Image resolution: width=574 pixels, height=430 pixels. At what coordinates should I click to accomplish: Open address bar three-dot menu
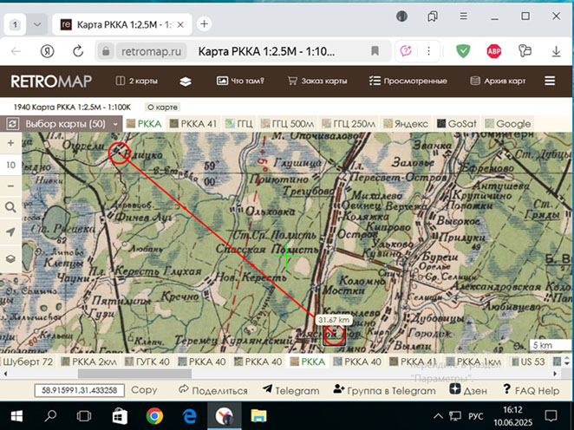(428, 51)
